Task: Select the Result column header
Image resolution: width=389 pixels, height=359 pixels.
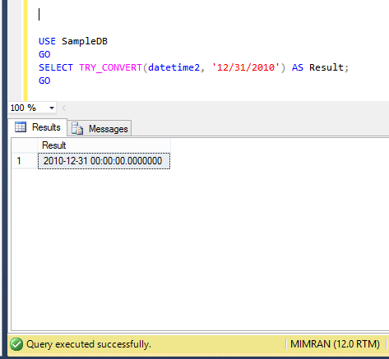Action: click(x=104, y=145)
